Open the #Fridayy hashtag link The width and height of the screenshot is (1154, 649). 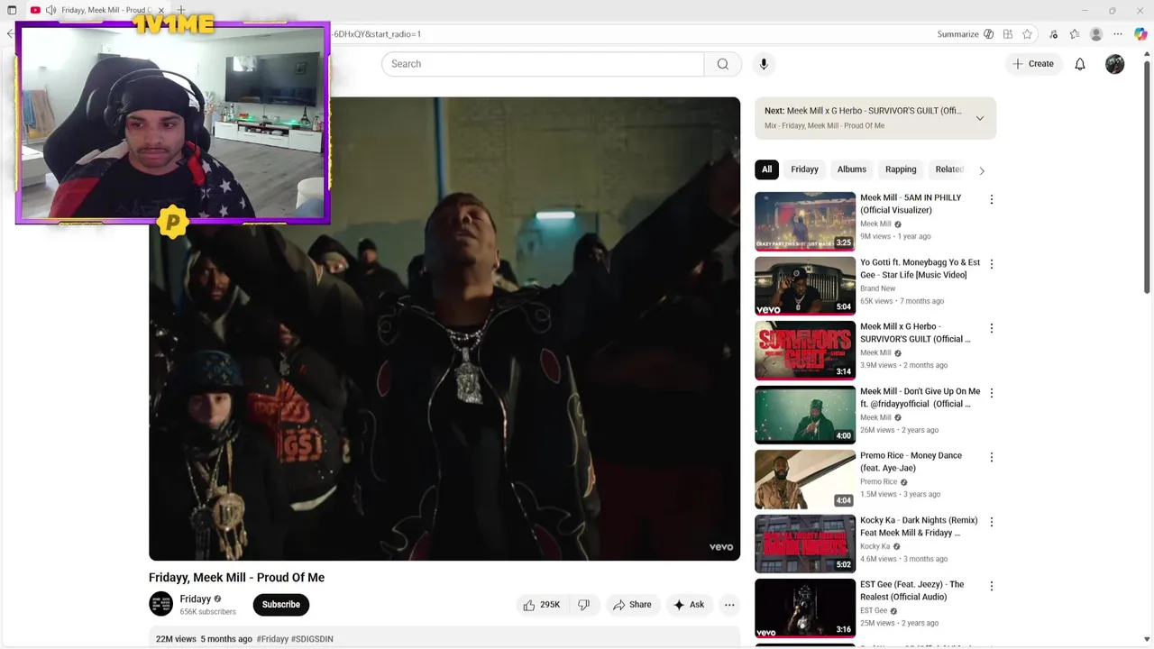click(x=272, y=639)
